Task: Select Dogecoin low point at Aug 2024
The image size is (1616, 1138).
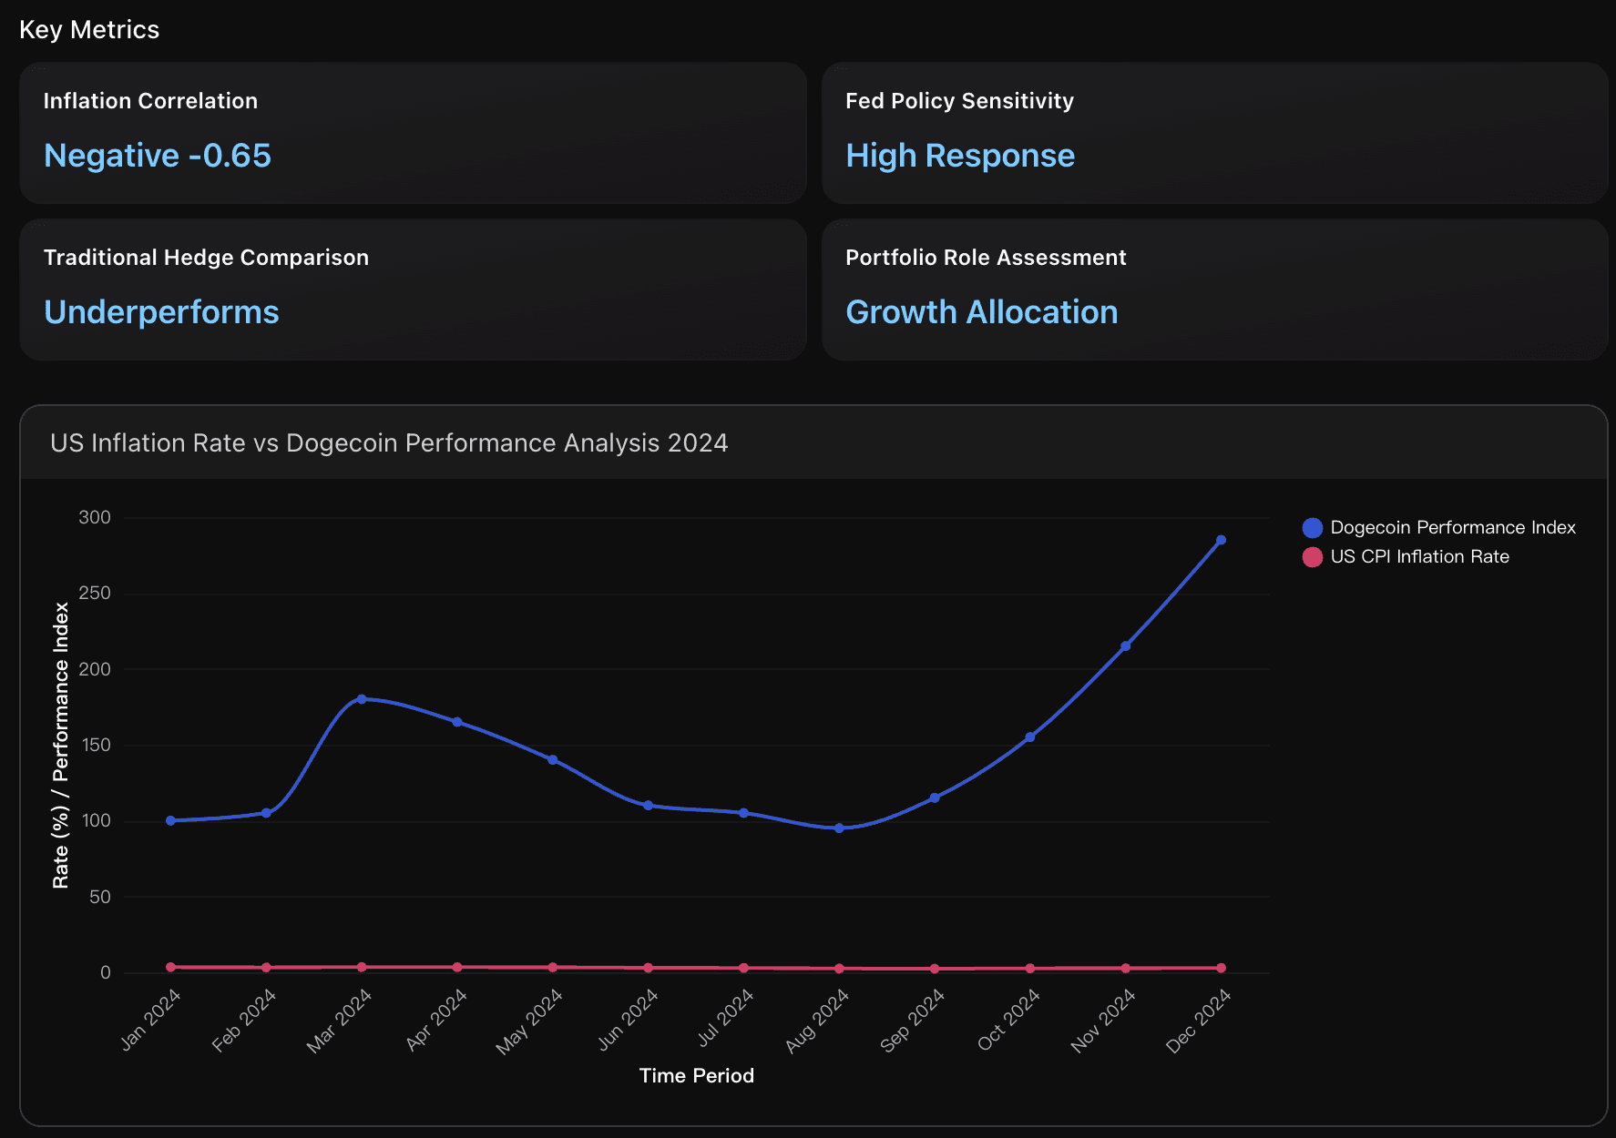Action: 839,828
